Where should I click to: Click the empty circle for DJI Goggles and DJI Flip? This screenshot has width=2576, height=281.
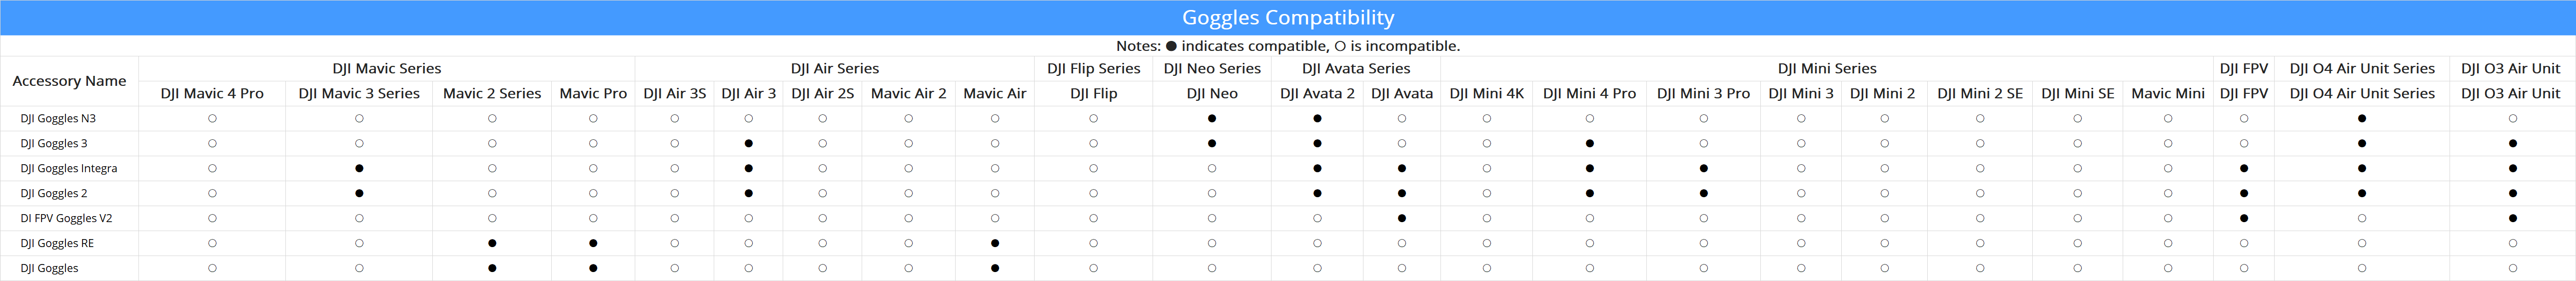click(1093, 268)
